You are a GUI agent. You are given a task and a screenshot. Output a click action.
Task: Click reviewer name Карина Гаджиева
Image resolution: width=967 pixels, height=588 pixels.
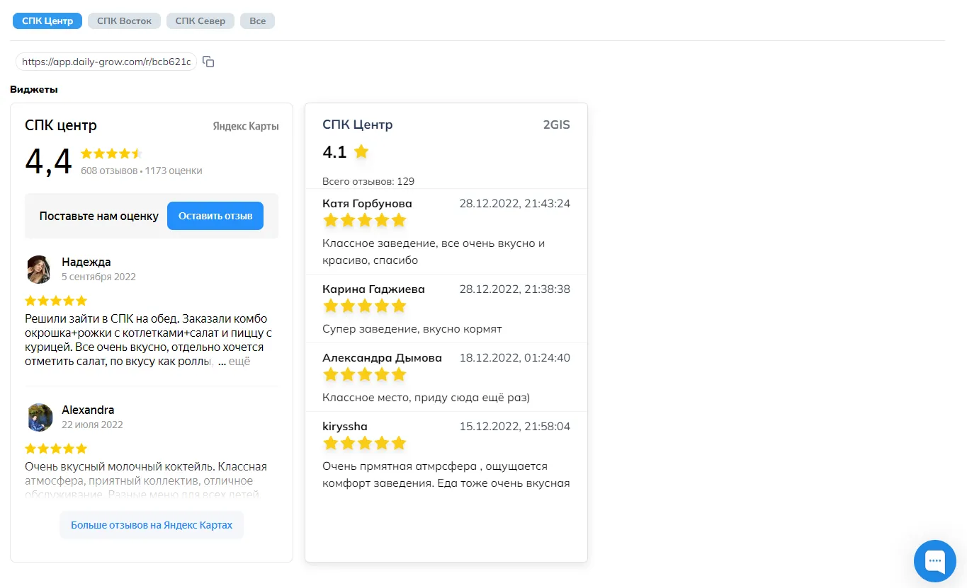[x=374, y=289]
